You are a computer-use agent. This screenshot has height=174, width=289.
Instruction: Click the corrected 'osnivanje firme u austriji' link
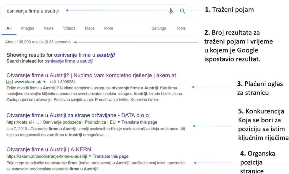pyautogui.click(x=84, y=55)
